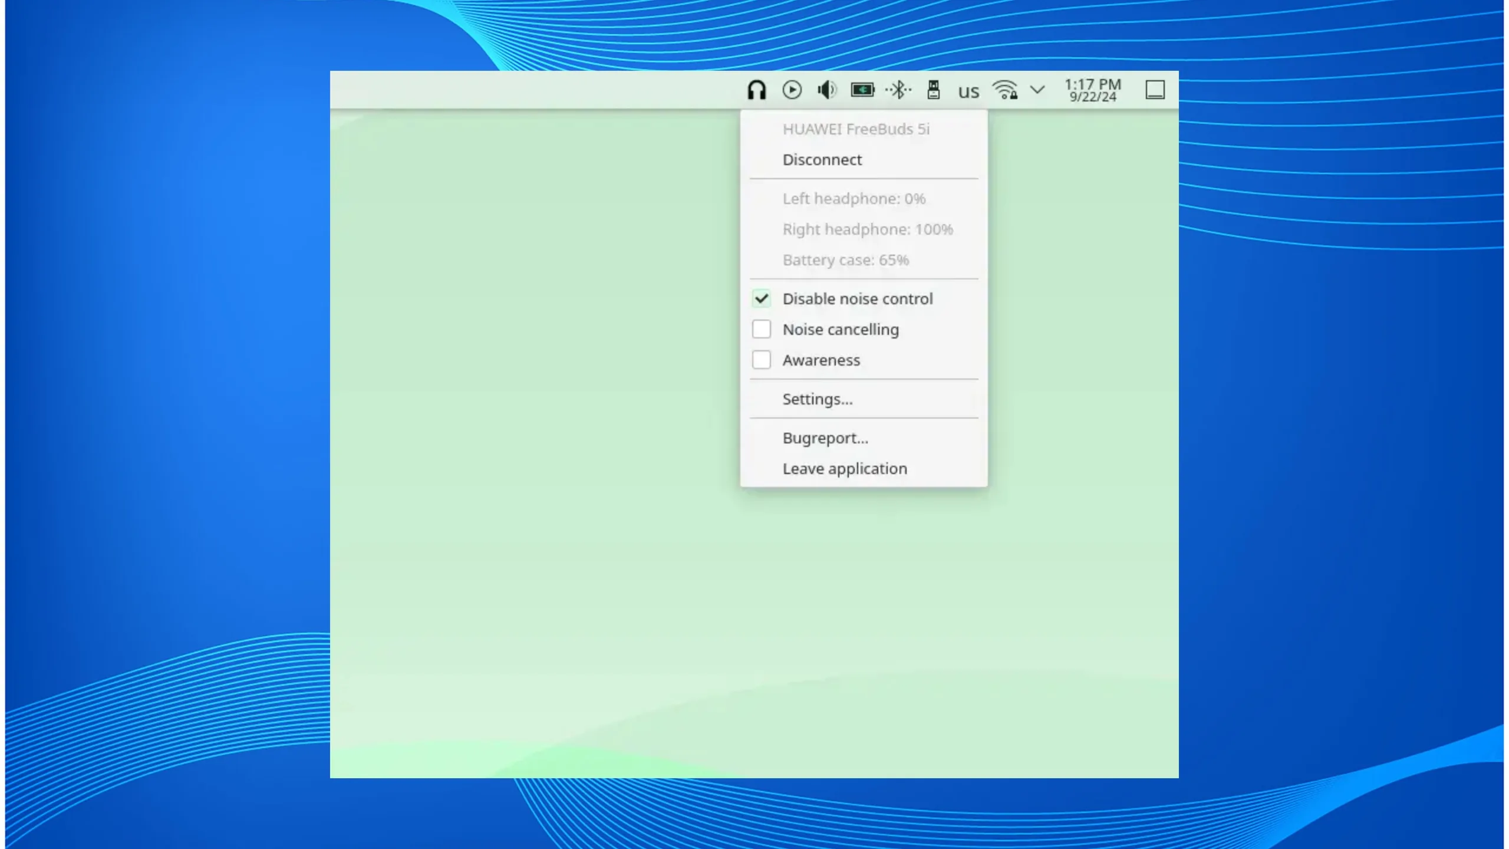Screen dimensions: 1509x849
Task: Click the Battery case: 65% entry
Action: [x=846, y=260]
